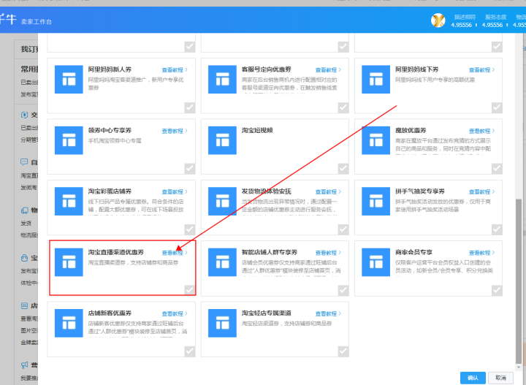
Task: Open the 自运营 chat-bubble sidebar icon
Action: coord(25,162)
